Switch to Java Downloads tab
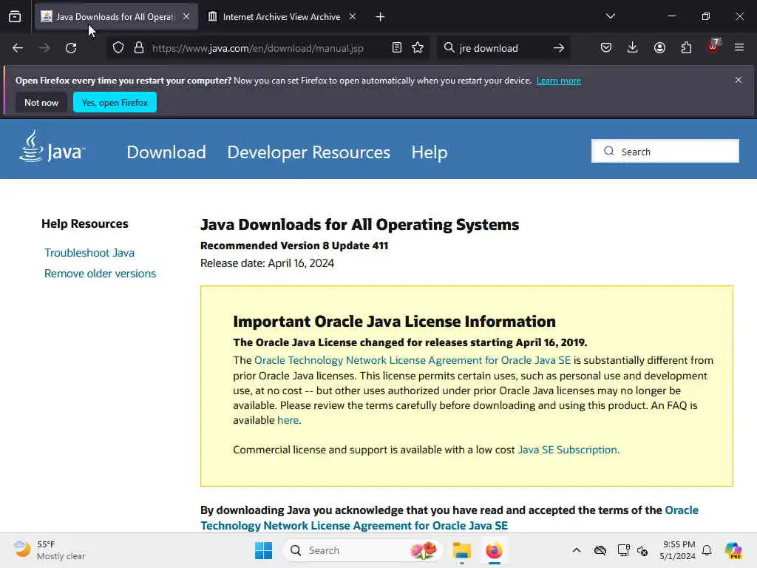The image size is (757, 568). 116,17
